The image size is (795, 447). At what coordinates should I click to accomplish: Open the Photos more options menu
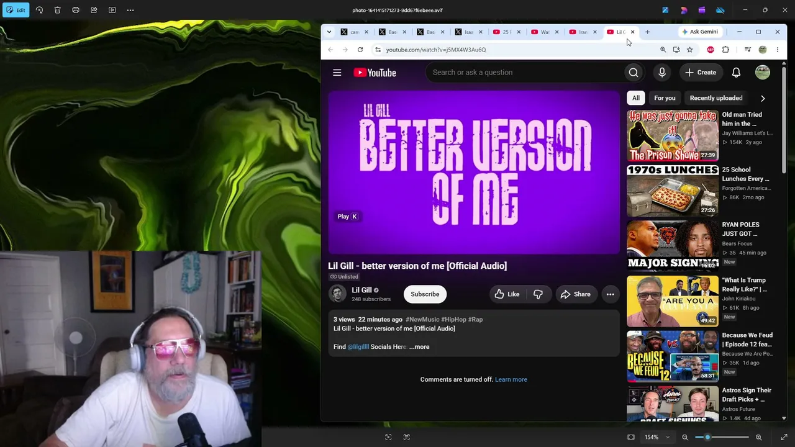pyautogui.click(x=130, y=10)
